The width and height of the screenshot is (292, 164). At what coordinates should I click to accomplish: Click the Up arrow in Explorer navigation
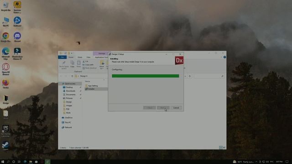tap(72, 76)
